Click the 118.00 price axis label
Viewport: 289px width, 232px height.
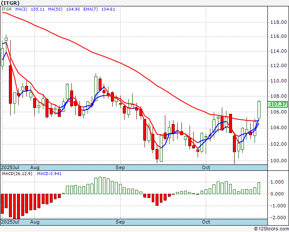tap(278, 22)
